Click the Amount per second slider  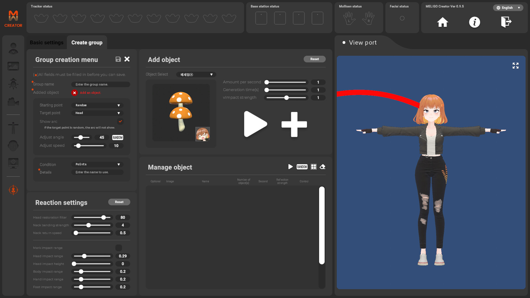coord(286,82)
